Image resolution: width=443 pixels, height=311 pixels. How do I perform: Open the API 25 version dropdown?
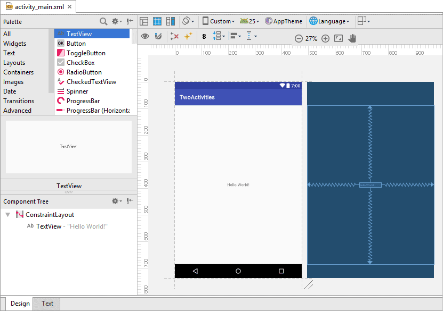click(x=249, y=21)
